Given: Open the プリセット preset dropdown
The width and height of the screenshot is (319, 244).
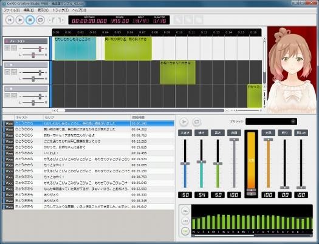Looking at the screenshot, I should pos(271,121).
